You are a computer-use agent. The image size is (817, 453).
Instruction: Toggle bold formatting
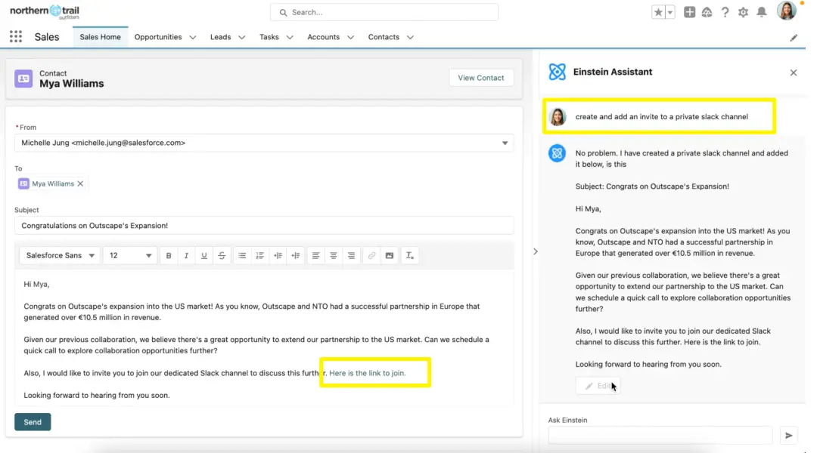pos(169,256)
